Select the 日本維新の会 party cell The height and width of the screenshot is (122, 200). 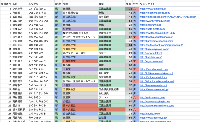[80, 13]
